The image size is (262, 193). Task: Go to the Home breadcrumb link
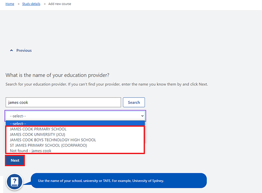(x=10, y=4)
